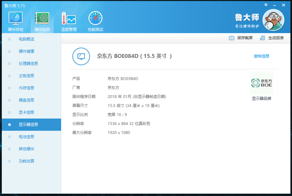Image resolution: width=292 pixels, height=196 pixels.
Task: Open 电池信息 sidebar item
Action: point(32,137)
